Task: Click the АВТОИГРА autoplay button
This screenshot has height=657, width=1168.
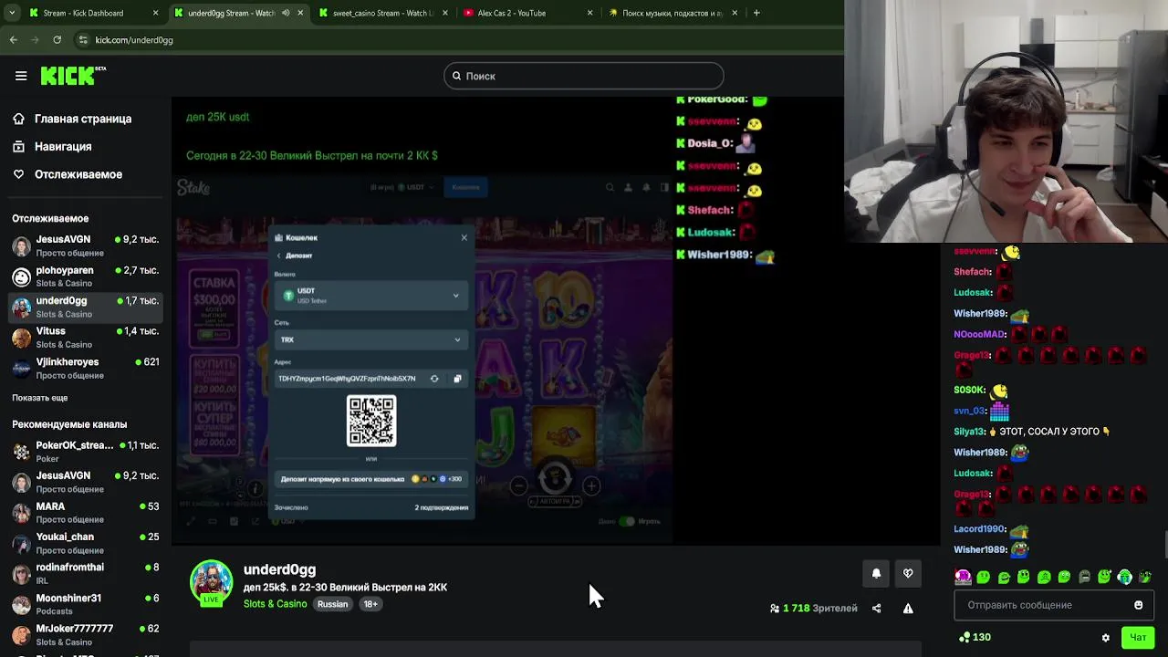Action: pos(555,501)
